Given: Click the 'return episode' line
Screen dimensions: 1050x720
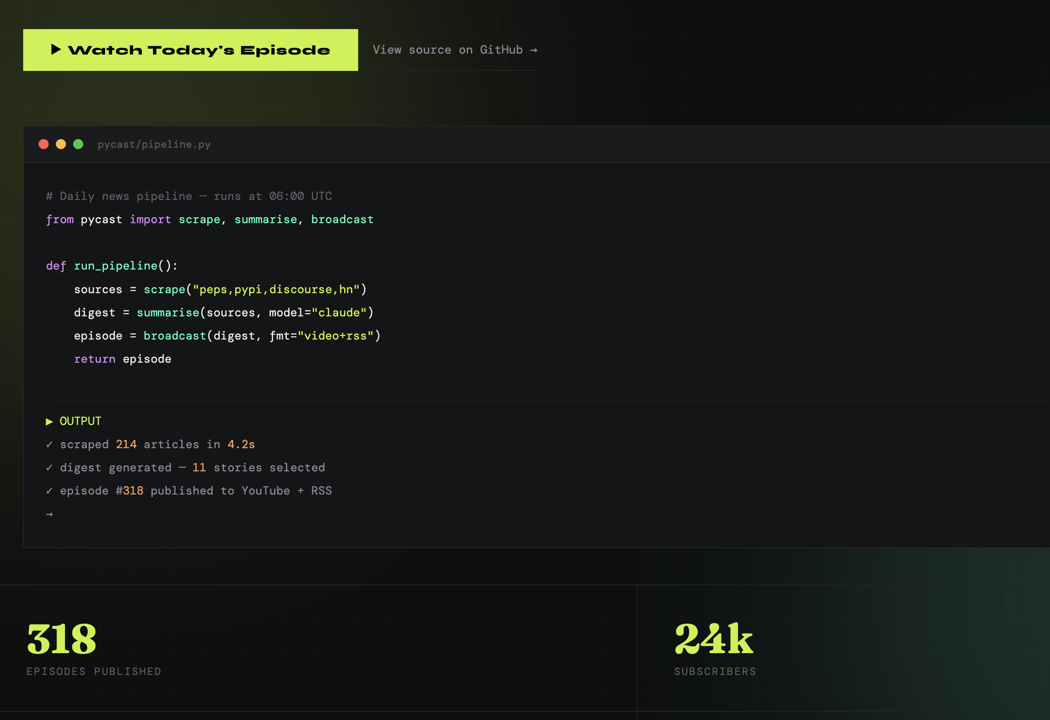Looking at the screenshot, I should pyautogui.click(x=123, y=359).
